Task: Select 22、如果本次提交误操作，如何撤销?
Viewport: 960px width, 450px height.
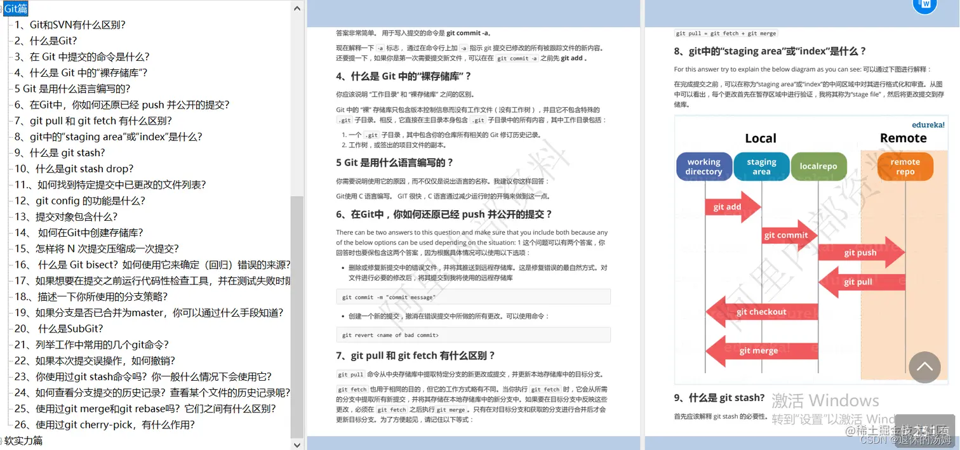Action: pyautogui.click(x=95, y=361)
